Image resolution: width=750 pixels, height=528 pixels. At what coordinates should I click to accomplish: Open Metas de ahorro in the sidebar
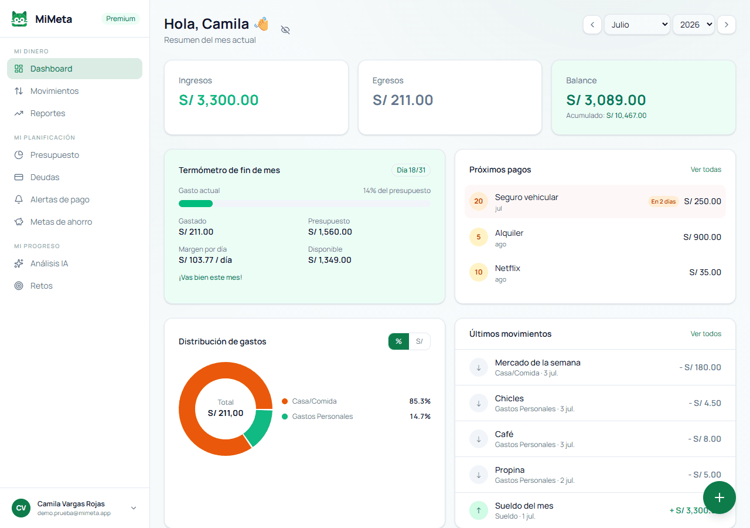tap(74, 222)
